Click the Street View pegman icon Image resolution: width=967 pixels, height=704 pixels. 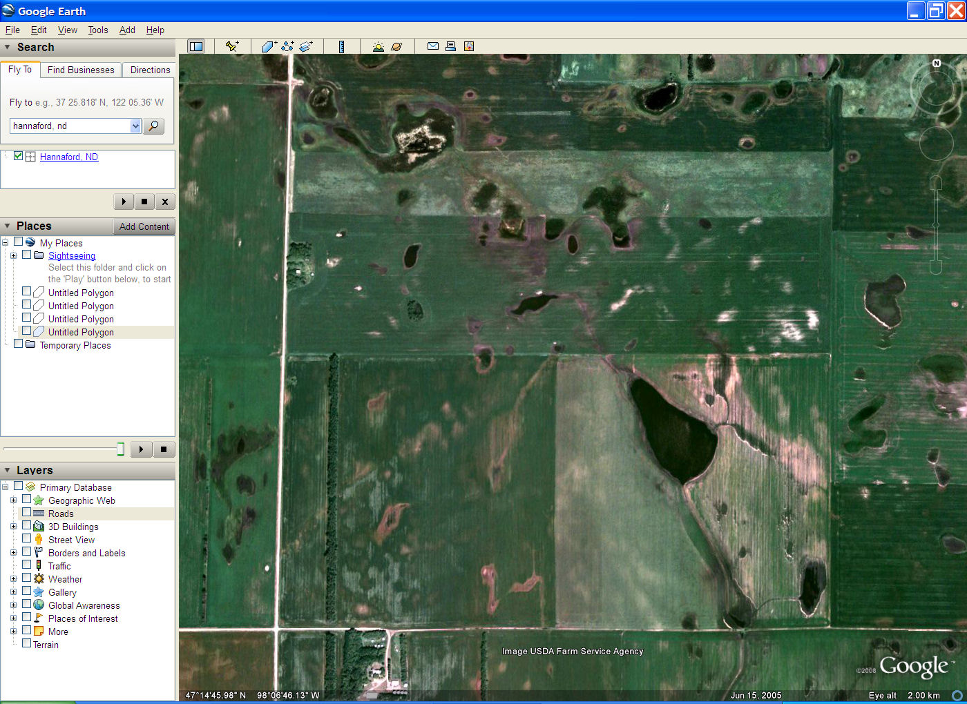click(x=39, y=540)
